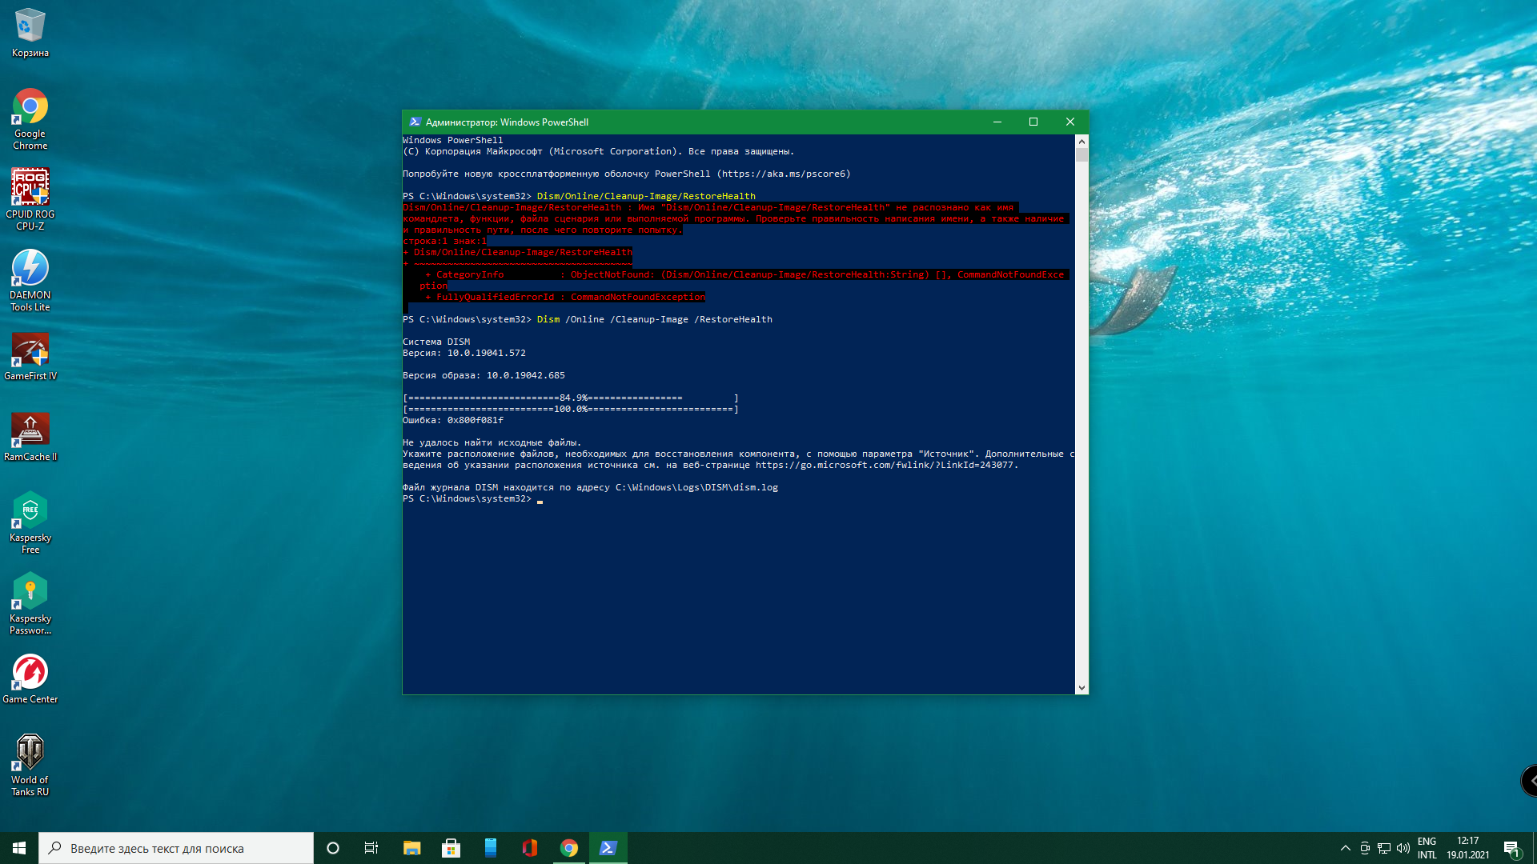Click the side panel arrow at right edge
This screenshot has height=864, width=1537.
tap(1530, 781)
